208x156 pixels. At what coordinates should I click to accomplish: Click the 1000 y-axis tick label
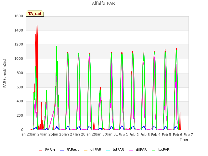click(19, 58)
